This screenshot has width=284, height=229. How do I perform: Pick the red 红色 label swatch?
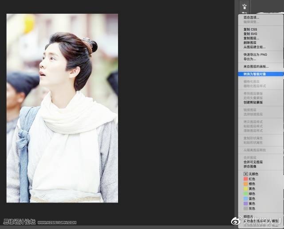[249, 179]
